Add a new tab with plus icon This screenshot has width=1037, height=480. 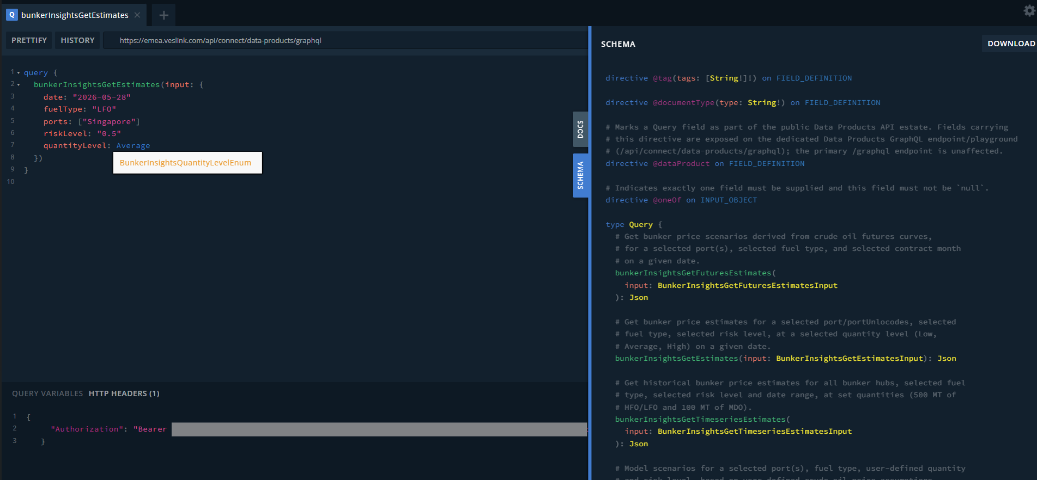pos(163,15)
